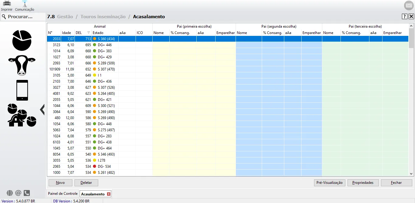415x203 pixels.
Task: Switch to the Painel de Controle tab
Action: (63, 194)
